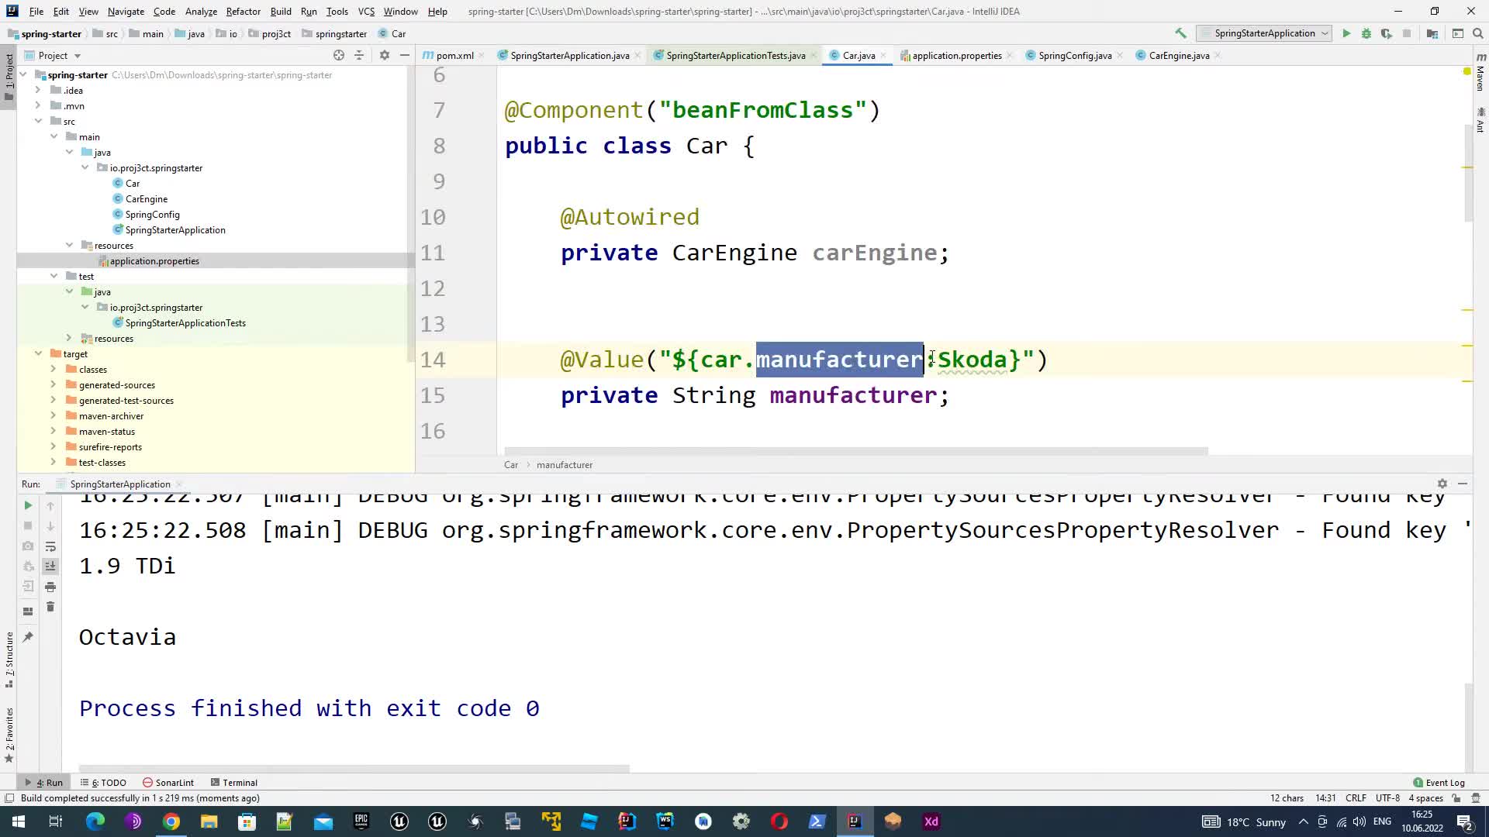Open the Refactor menu
Image resolution: width=1489 pixels, height=837 pixels.
(243, 12)
